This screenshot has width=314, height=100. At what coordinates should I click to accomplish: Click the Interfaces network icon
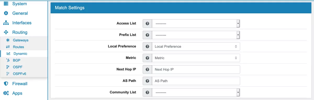pos(6,23)
